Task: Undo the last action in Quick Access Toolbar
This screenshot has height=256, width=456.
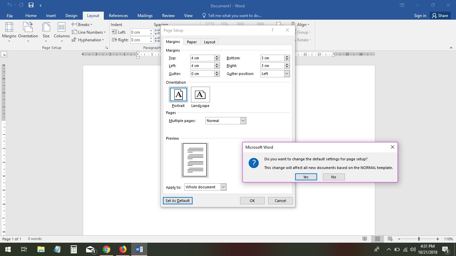Action: 9,5
